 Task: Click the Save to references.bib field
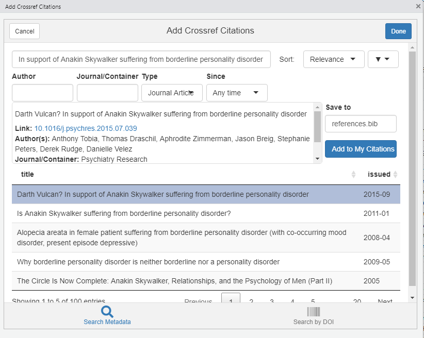pyautogui.click(x=361, y=124)
